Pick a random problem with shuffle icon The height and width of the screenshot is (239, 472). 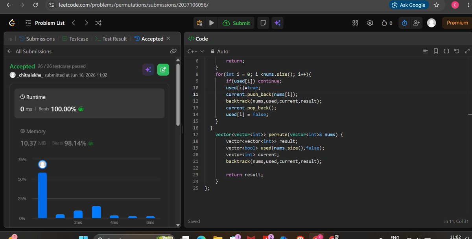click(99, 23)
